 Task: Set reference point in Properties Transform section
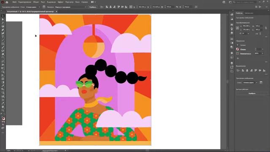point(238,28)
